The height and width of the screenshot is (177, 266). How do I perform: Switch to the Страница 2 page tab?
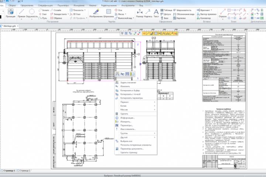click(x=24, y=171)
